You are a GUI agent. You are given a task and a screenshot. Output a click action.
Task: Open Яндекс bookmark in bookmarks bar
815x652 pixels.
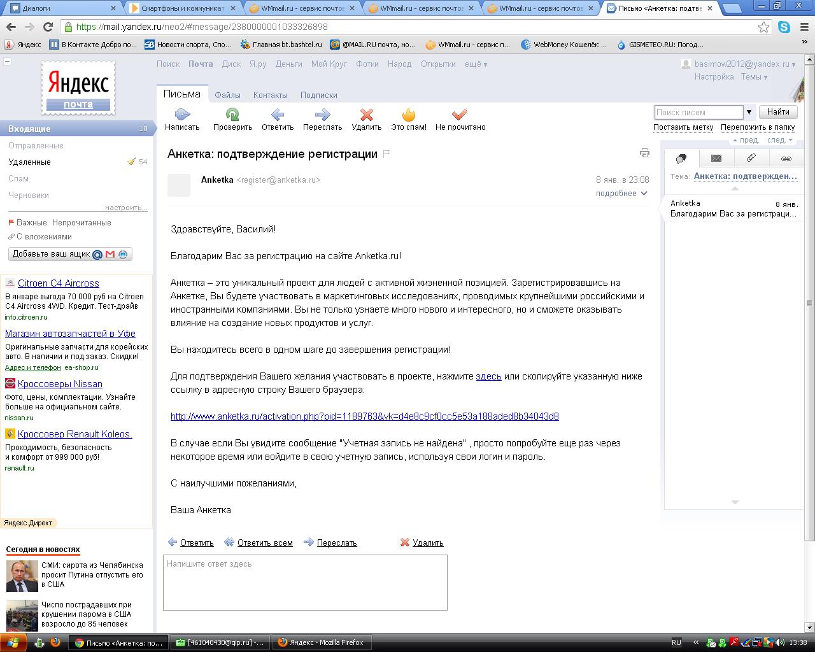click(23, 45)
